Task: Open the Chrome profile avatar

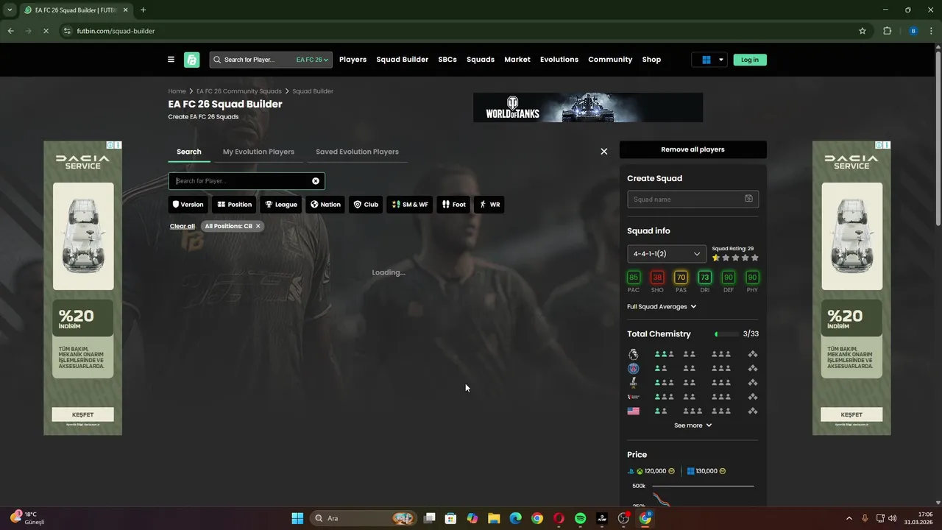Action: pos(913,31)
